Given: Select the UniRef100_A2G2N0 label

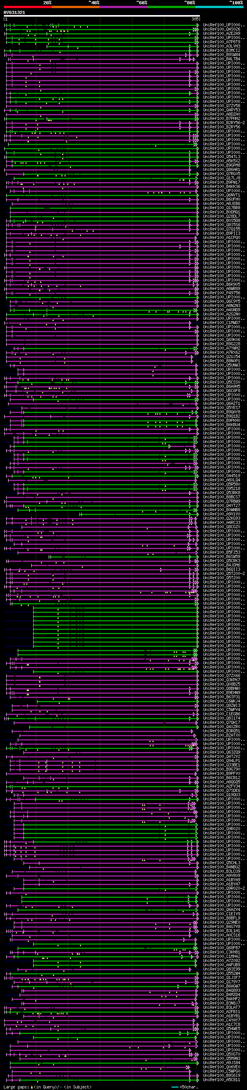Looking at the screenshot, I should [222, 314].
